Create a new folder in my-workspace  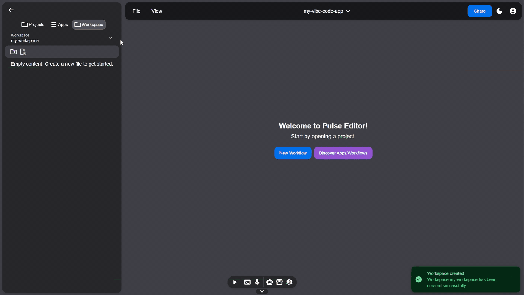coord(13,52)
